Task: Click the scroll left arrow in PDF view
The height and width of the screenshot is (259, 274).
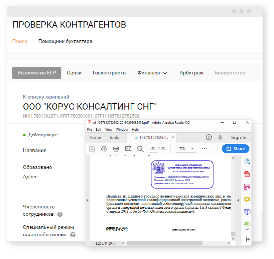Action: point(123,243)
